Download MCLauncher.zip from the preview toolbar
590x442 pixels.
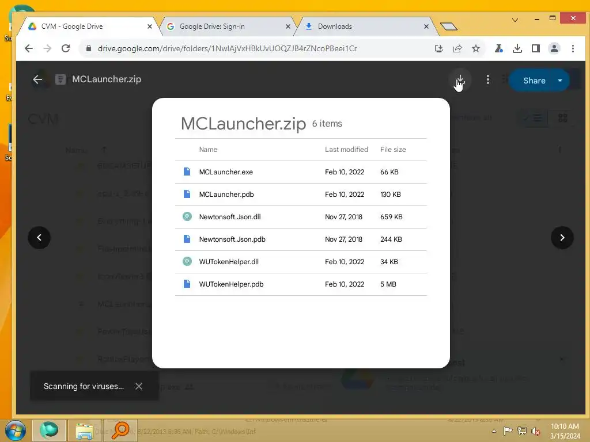point(460,79)
